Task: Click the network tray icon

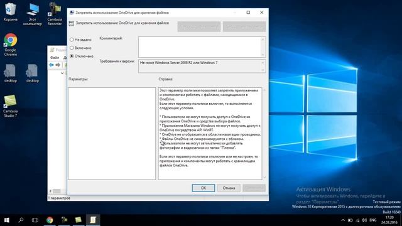Action: [x=357, y=220]
